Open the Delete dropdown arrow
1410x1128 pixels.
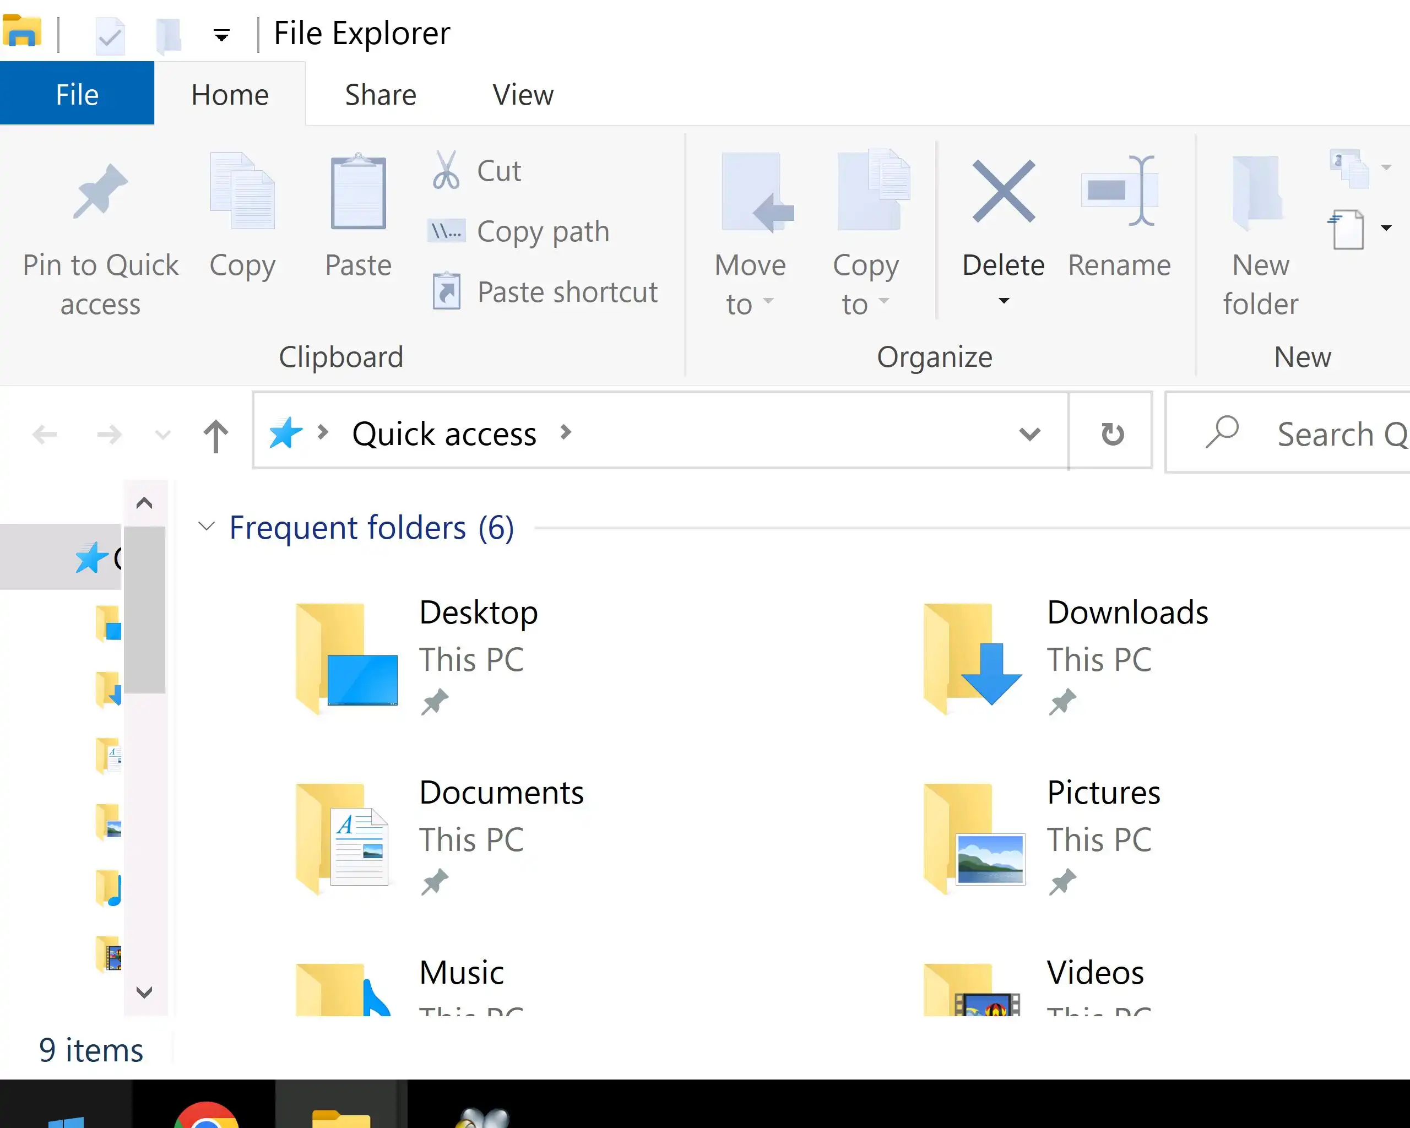[1003, 301]
